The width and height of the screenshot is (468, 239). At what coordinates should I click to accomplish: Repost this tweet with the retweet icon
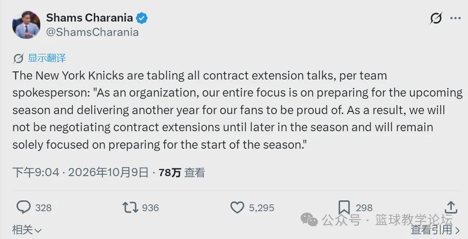point(130,208)
